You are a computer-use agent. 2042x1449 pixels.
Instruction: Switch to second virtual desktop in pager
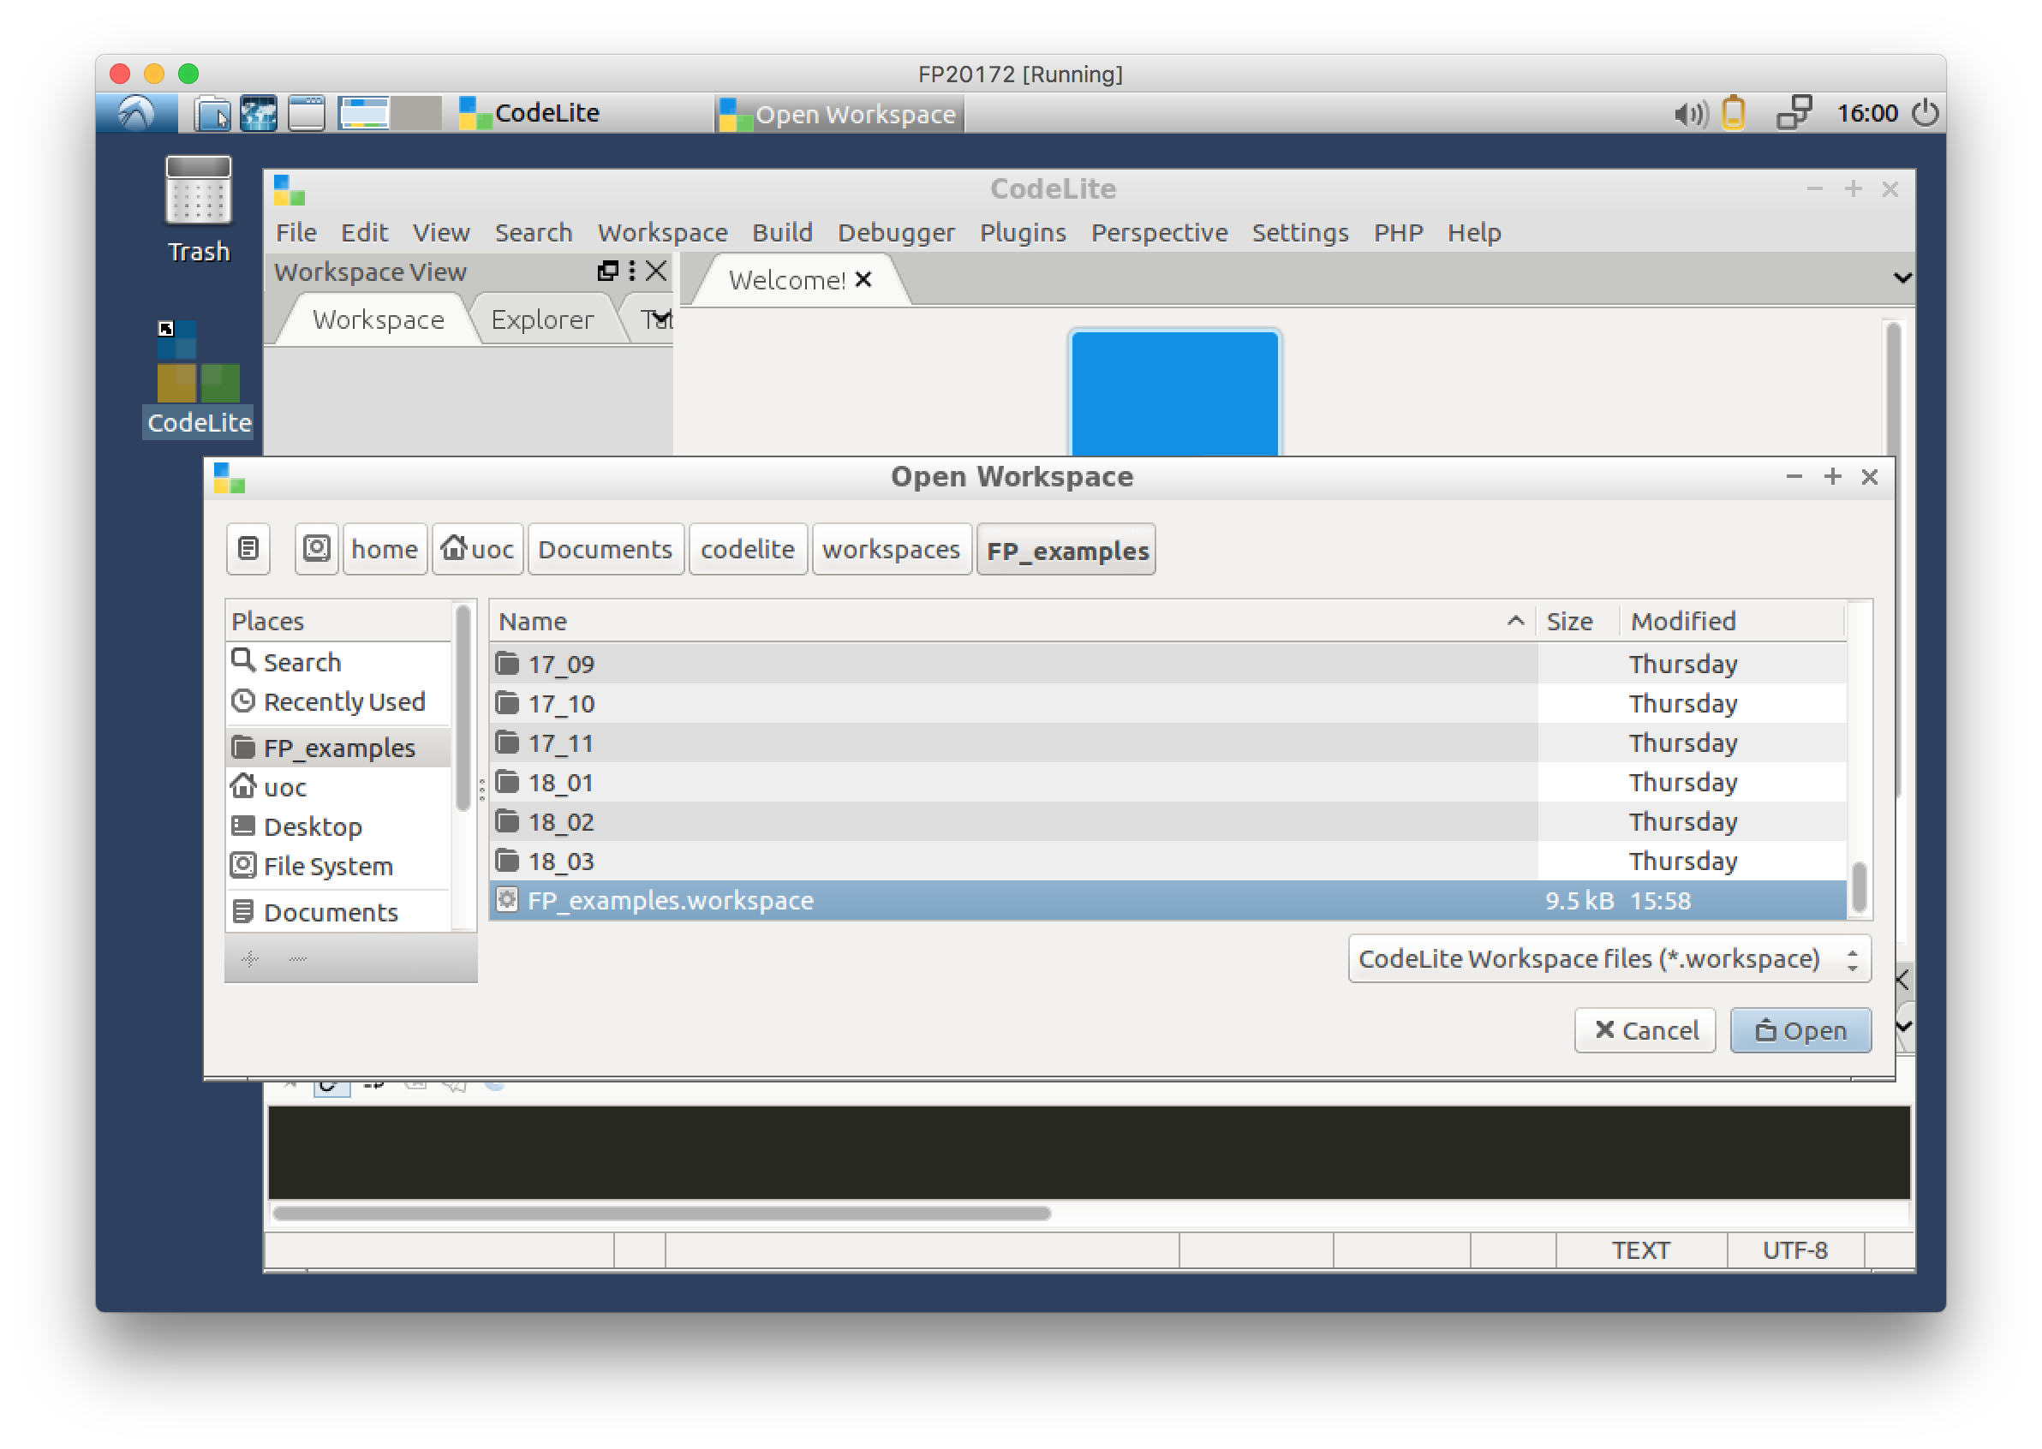pos(417,113)
